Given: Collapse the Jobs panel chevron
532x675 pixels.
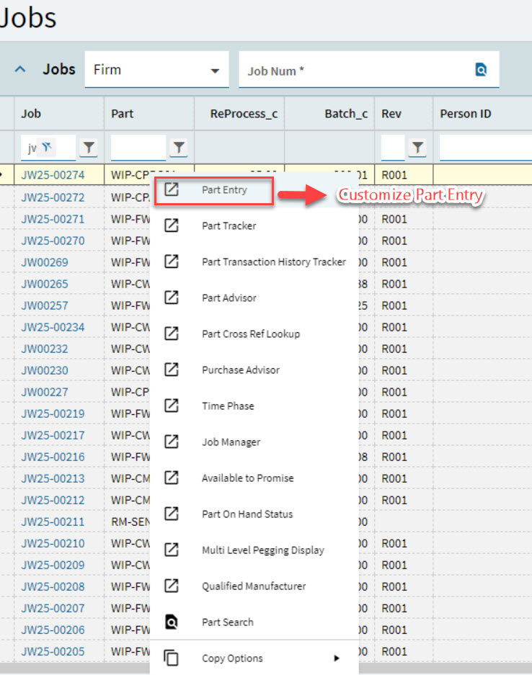Looking at the screenshot, I should [x=20, y=69].
